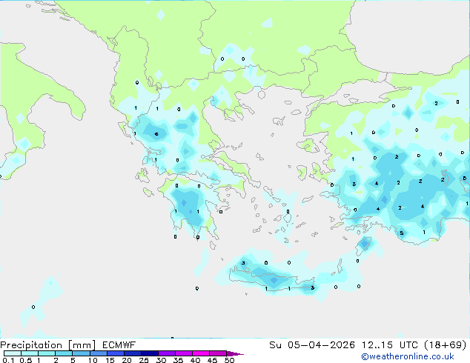This screenshot has height=363, width=470.
Task: Click the 0.5–1 mm legend color box
Action: [x=30, y=353]
